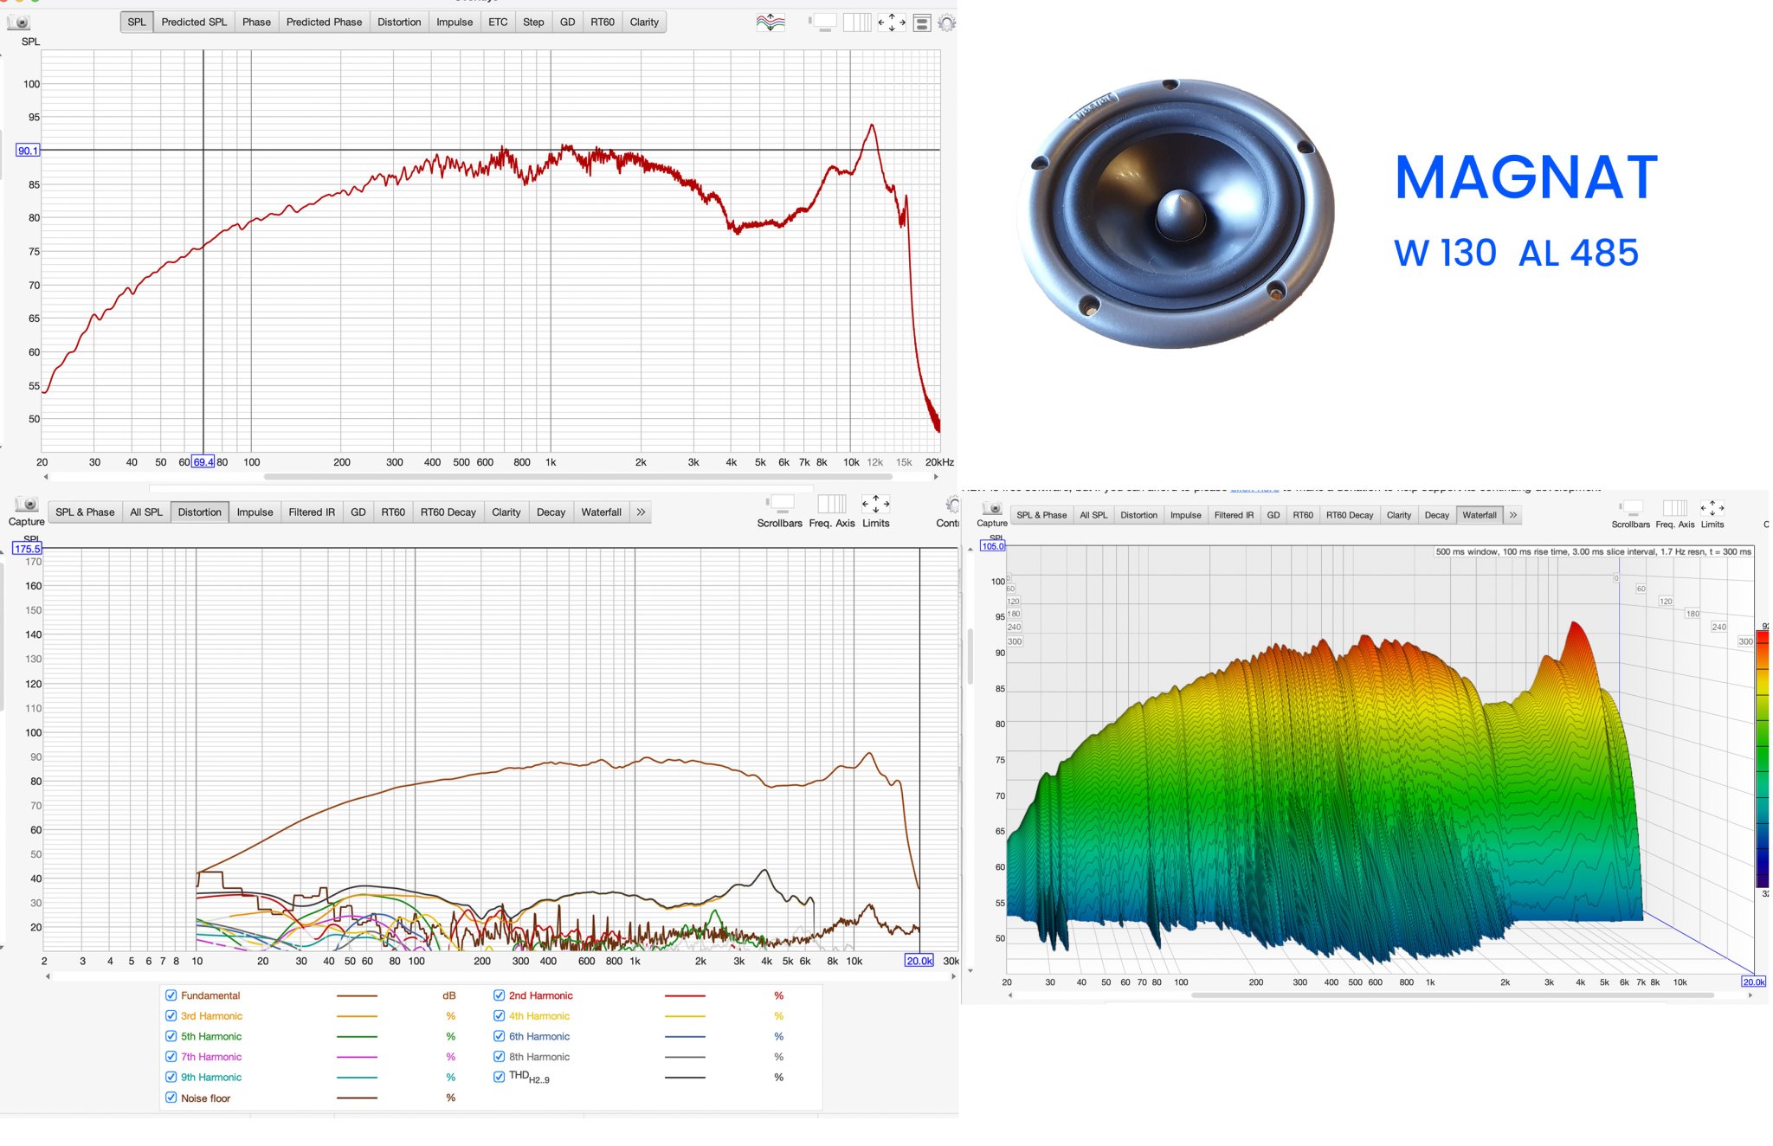Click Freq. Axis icon in Waterfall panel
1773x1146 pixels.
tap(1674, 508)
